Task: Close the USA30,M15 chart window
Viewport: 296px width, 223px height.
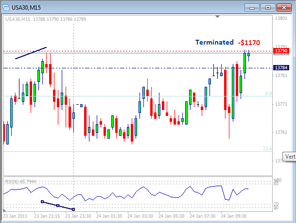Action: (284, 8)
